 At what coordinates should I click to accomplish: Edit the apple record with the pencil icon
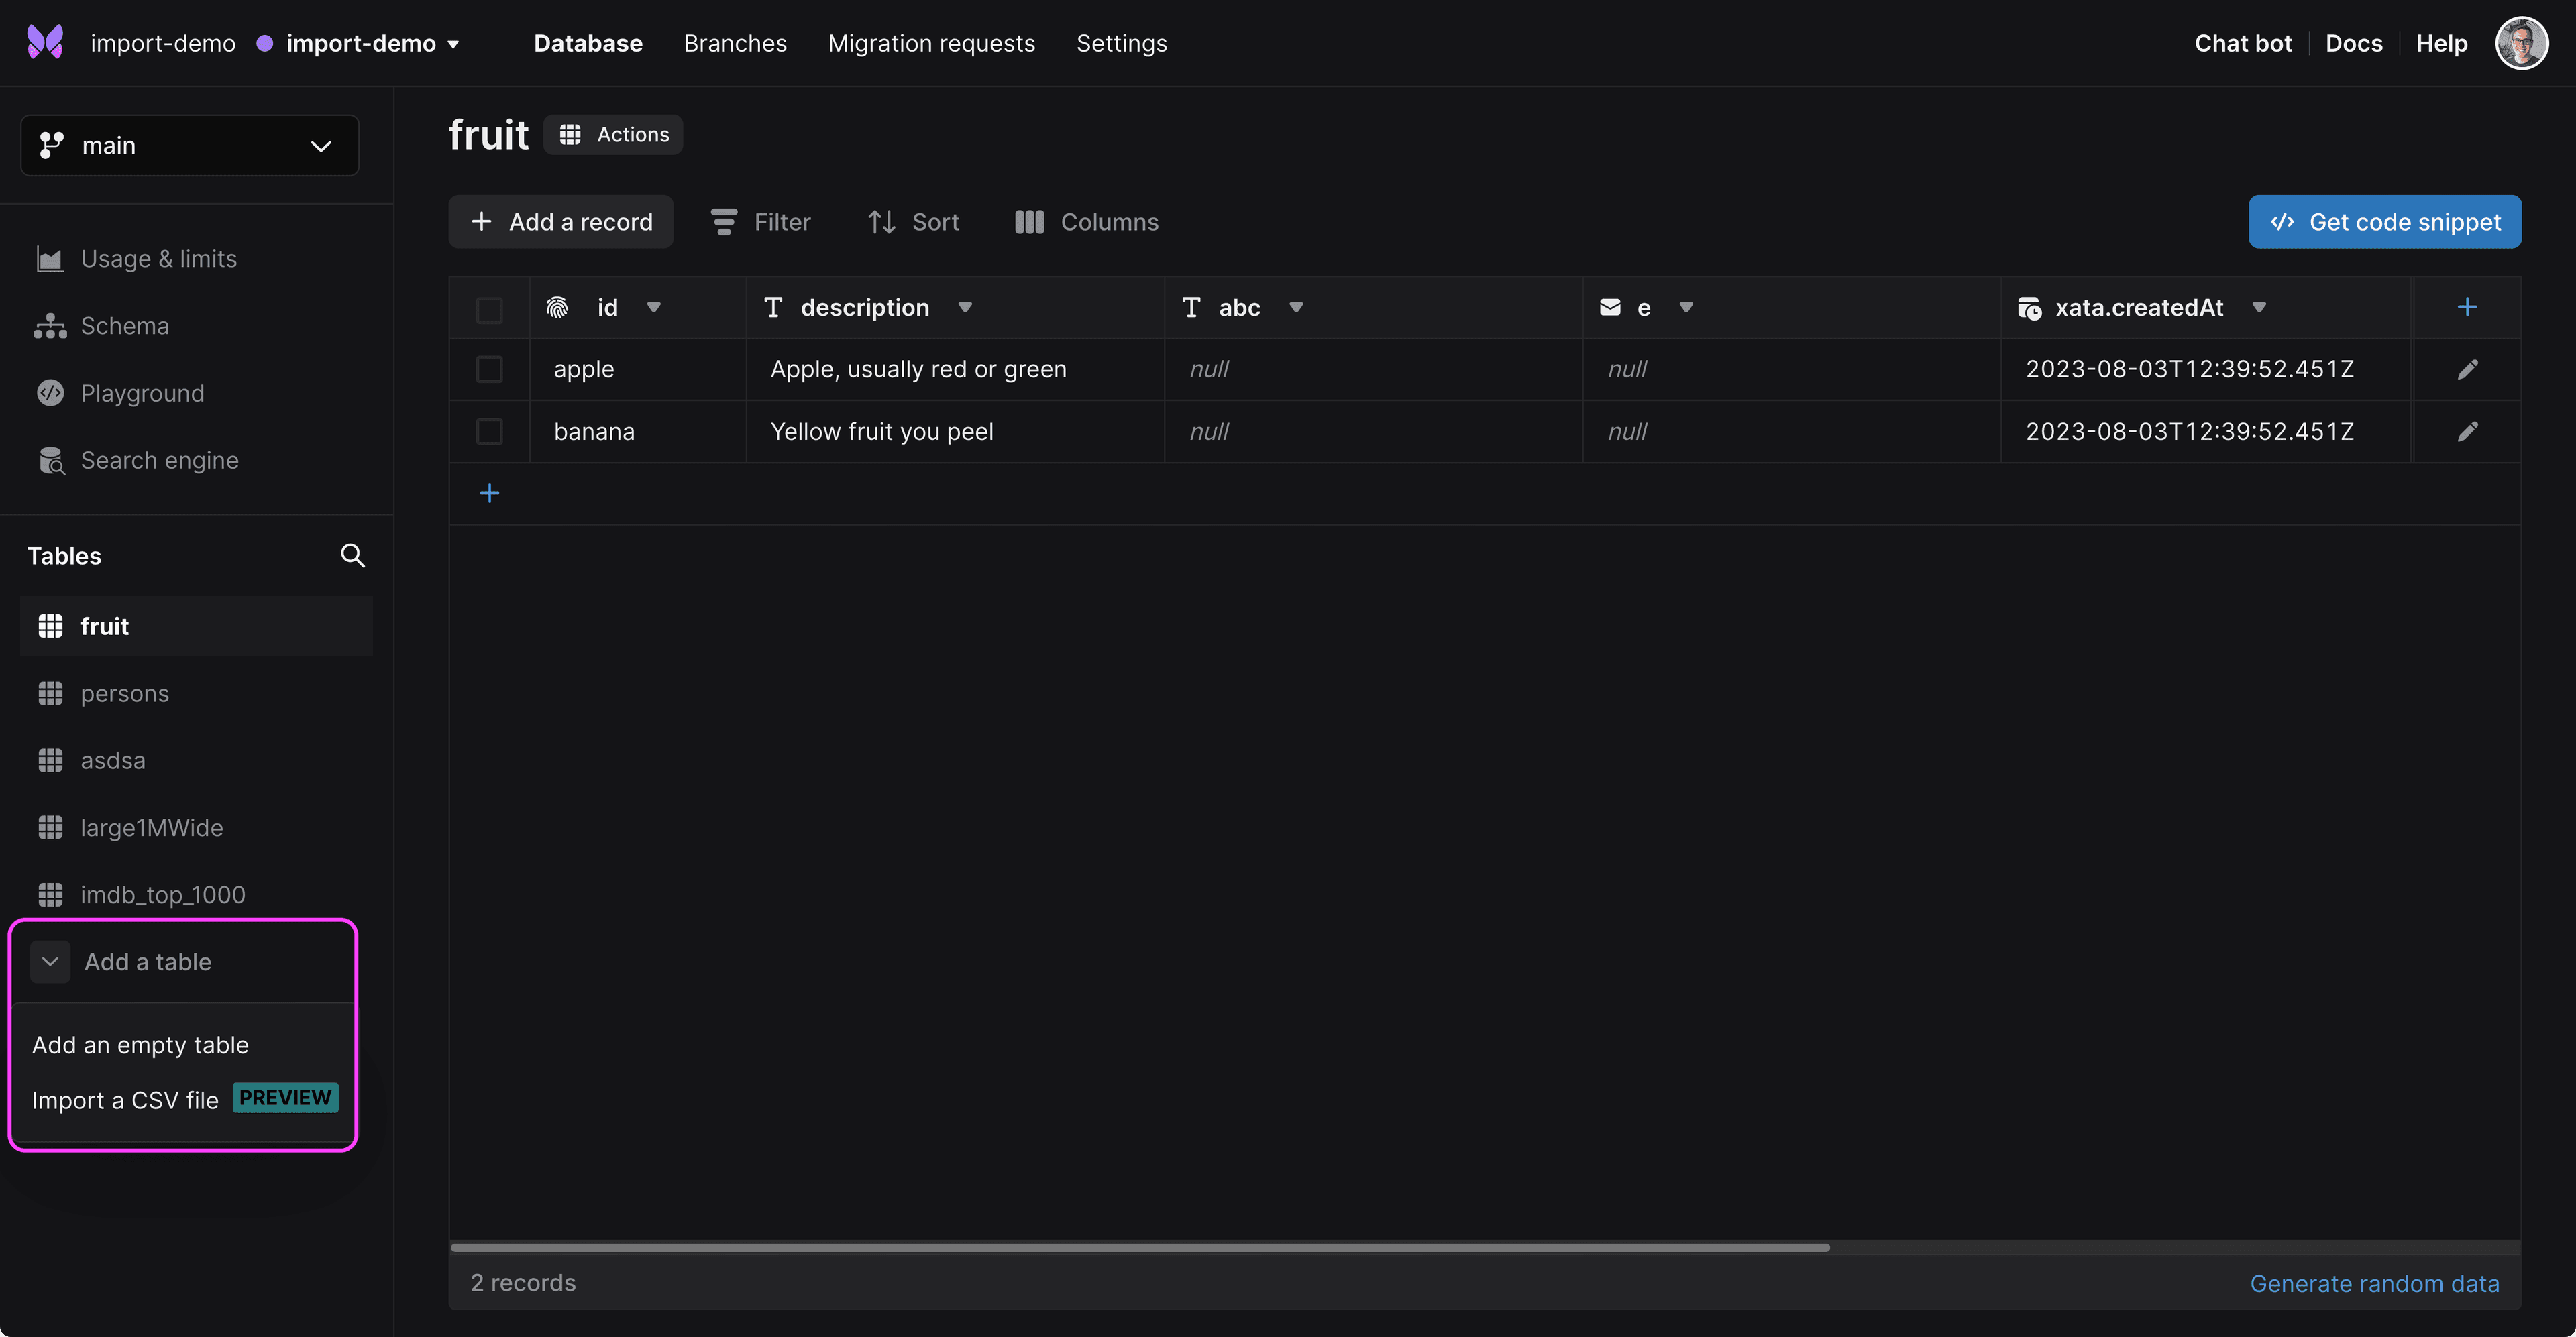tap(2469, 369)
